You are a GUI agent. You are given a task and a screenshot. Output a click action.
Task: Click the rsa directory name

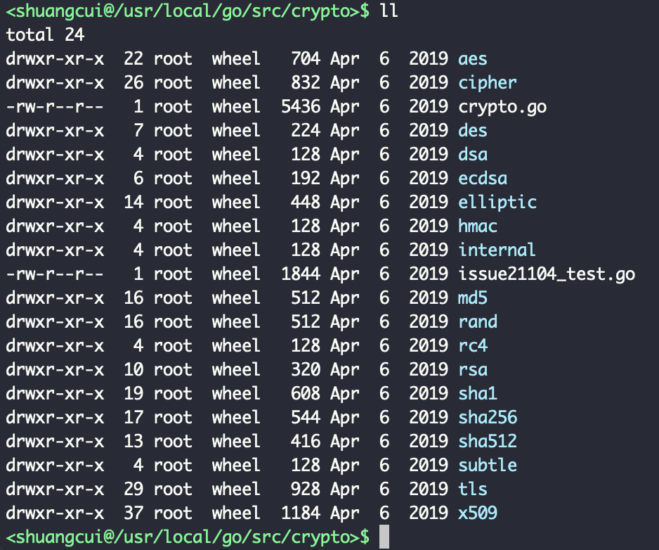tap(472, 370)
